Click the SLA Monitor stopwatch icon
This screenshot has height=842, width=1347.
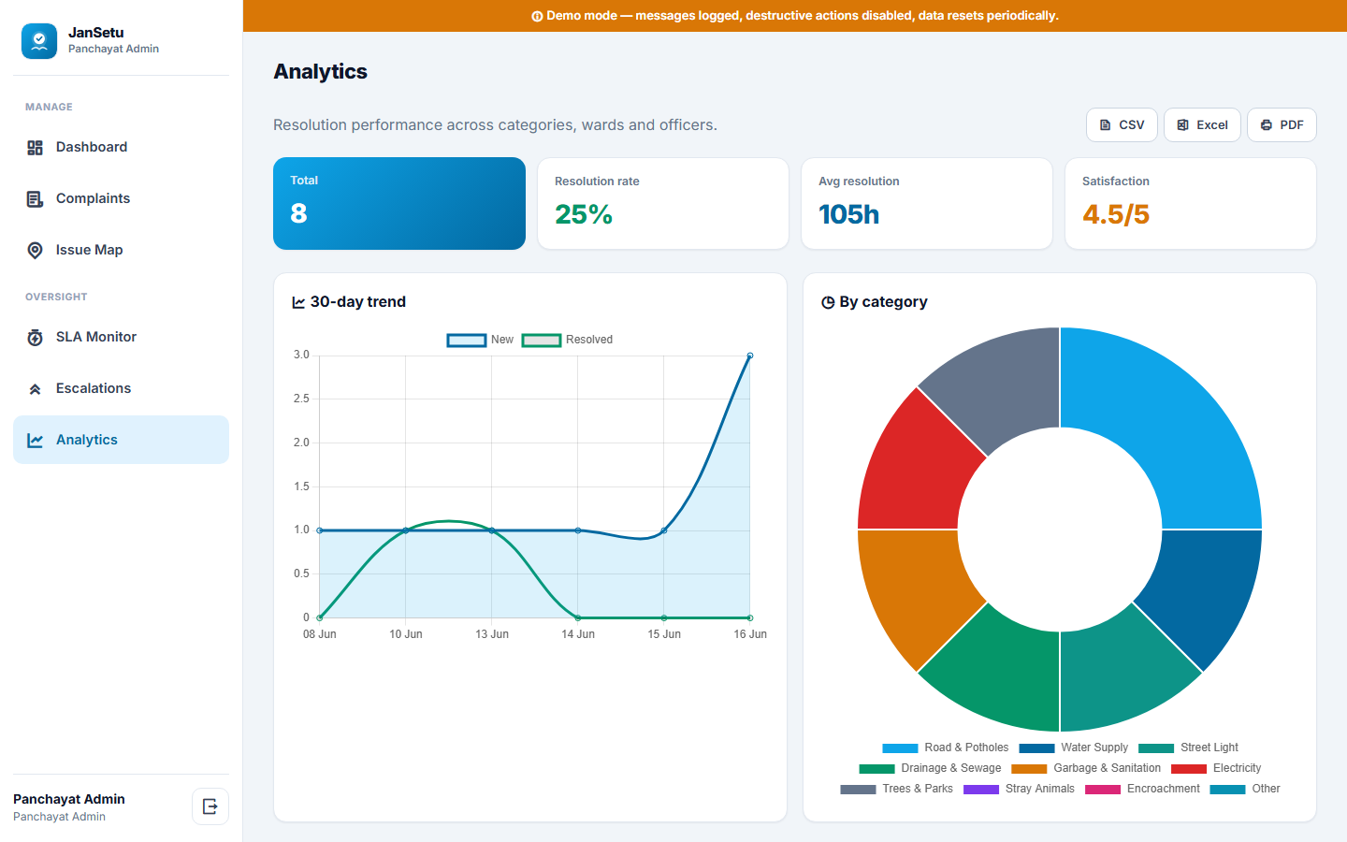(x=36, y=338)
